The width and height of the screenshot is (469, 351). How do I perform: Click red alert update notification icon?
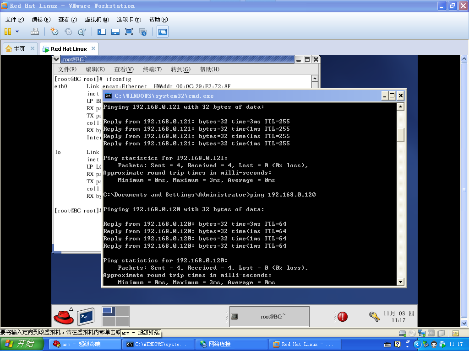[x=343, y=317]
